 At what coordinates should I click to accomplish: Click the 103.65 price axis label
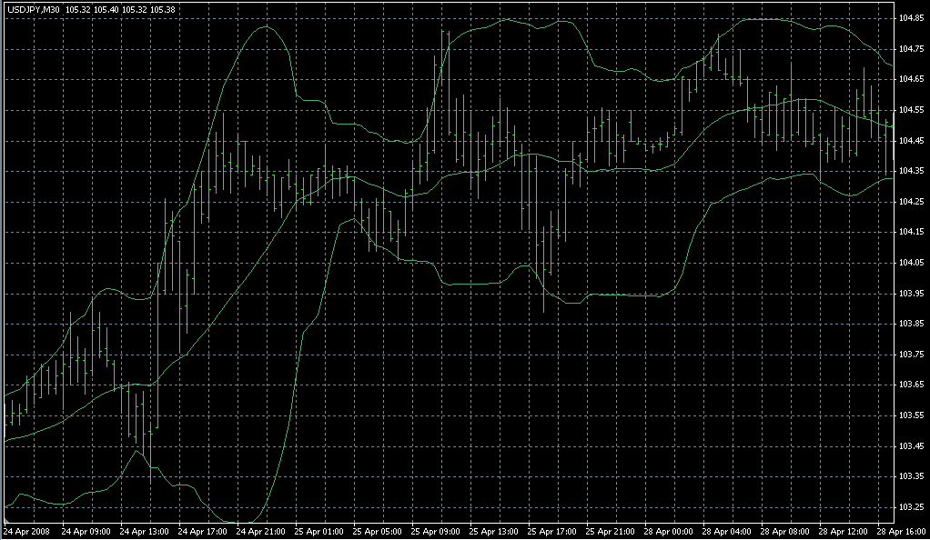tap(911, 385)
